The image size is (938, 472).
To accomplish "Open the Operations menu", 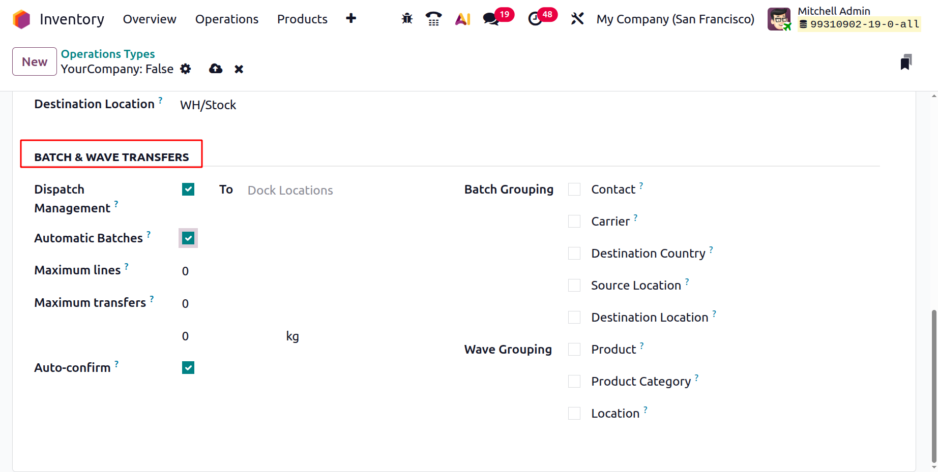I will pos(227,19).
